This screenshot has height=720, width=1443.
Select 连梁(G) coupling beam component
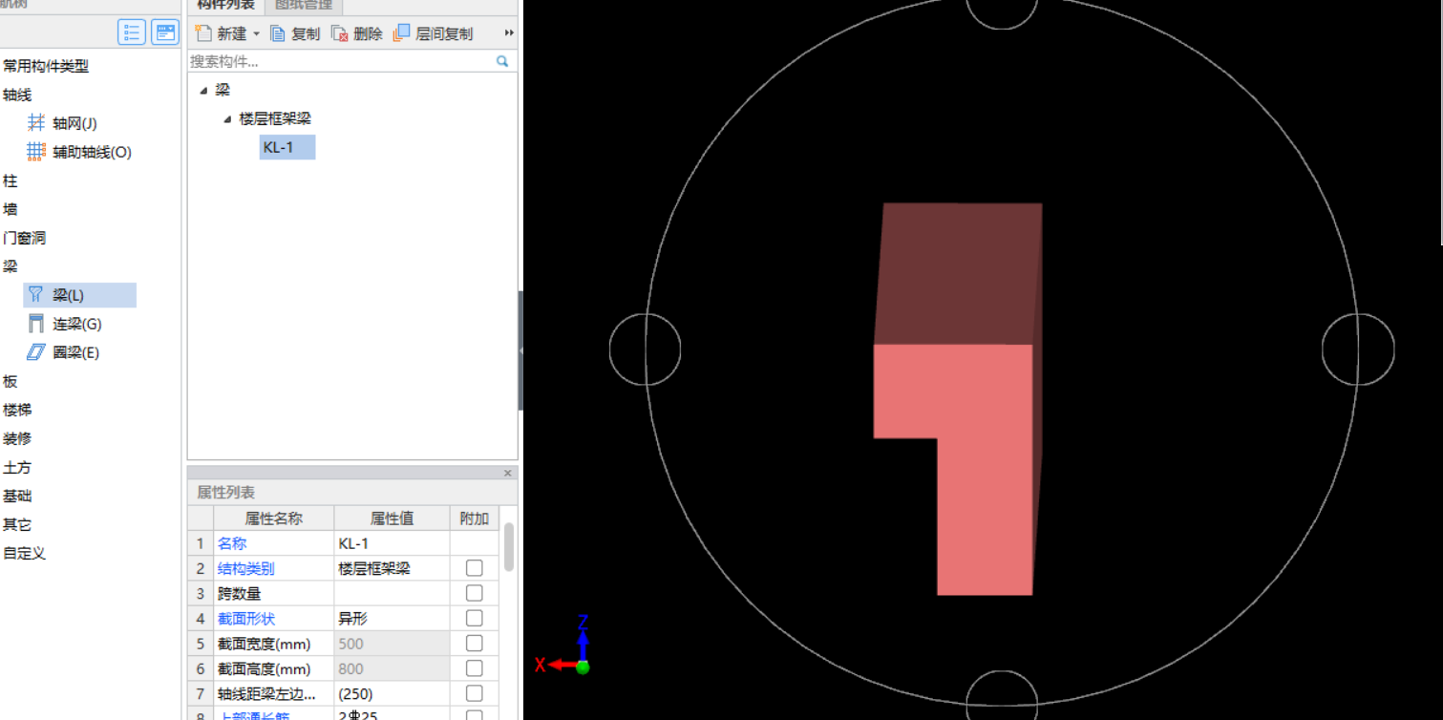[x=65, y=324]
